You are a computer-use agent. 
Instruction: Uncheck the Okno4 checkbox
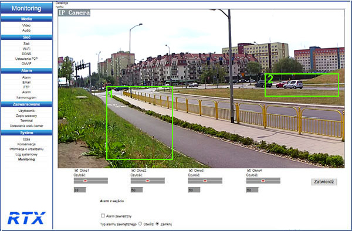[x=249, y=171]
